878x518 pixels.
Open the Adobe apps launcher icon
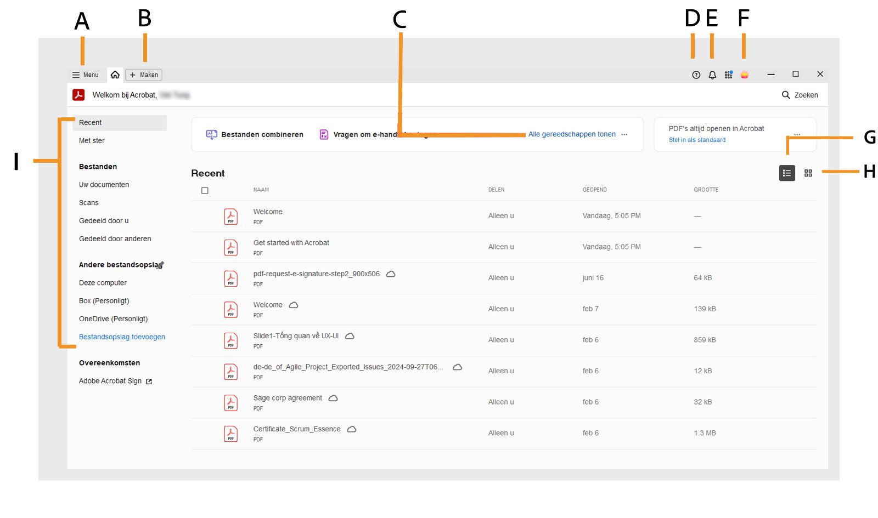[728, 75]
